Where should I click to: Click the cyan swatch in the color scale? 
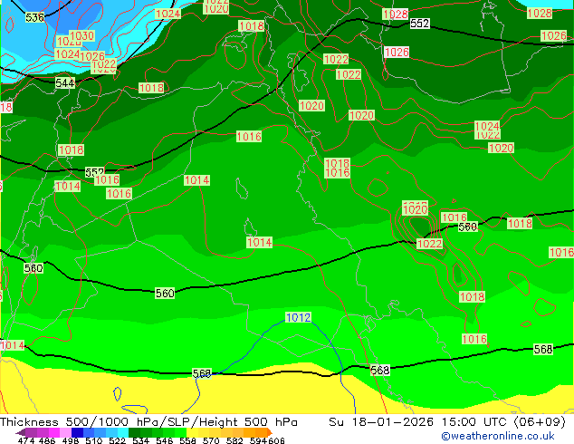[x=123, y=432]
